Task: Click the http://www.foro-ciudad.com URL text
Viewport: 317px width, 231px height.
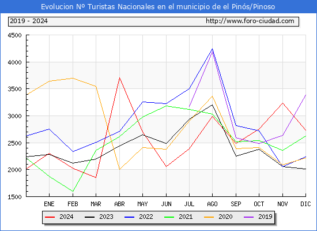Action: pos(250,21)
